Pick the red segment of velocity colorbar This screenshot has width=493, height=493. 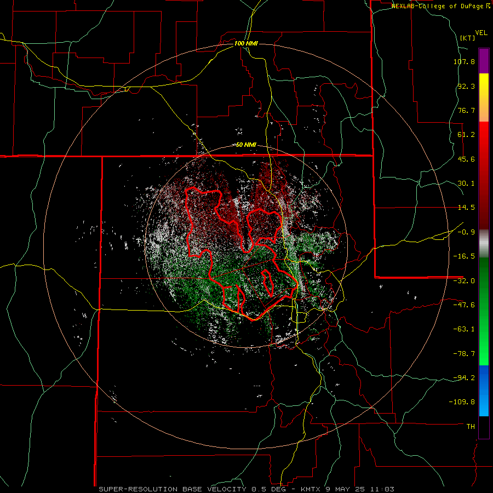(x=484, y=175)
